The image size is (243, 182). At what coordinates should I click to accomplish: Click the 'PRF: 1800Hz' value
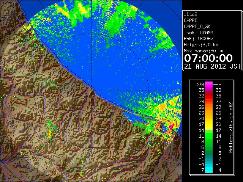pyautogui.click(x=199, y=39)
